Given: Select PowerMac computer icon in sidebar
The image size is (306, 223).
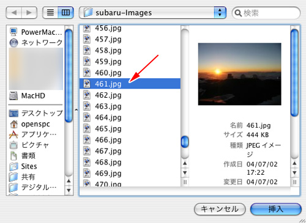Looking at the screenshot, I should [13, 32].
